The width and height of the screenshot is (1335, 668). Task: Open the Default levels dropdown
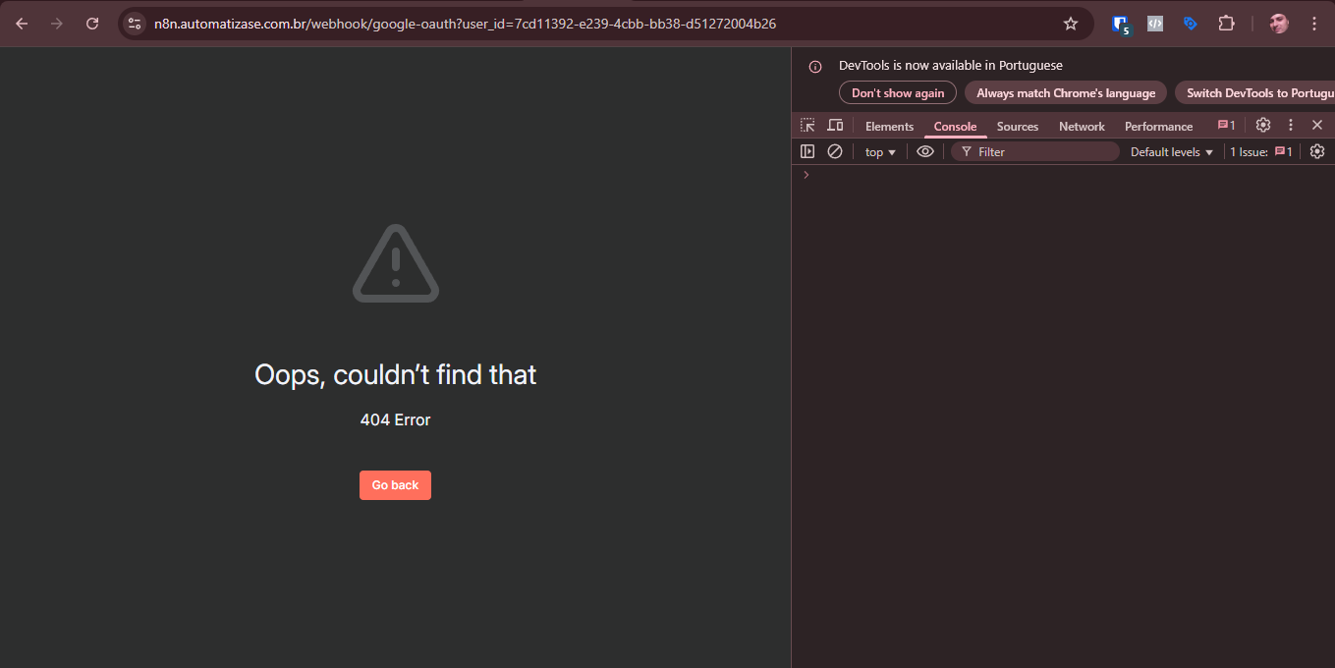click(1171, 152)
